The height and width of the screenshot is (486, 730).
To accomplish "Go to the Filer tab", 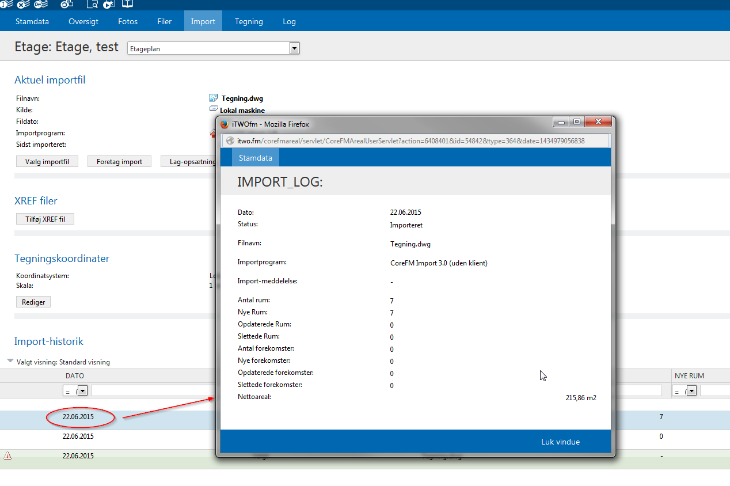I will pyautogui.click(x=164, y=21).
